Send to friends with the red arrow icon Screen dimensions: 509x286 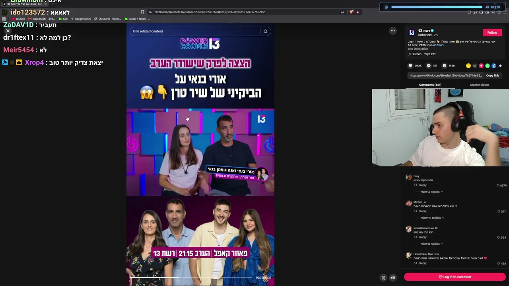pyautogui.click(x=481, y=66)
